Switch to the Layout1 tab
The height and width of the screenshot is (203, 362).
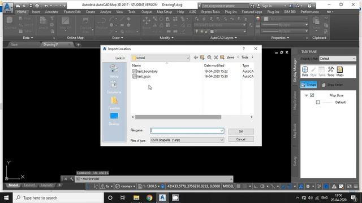[x=29, y=186]
